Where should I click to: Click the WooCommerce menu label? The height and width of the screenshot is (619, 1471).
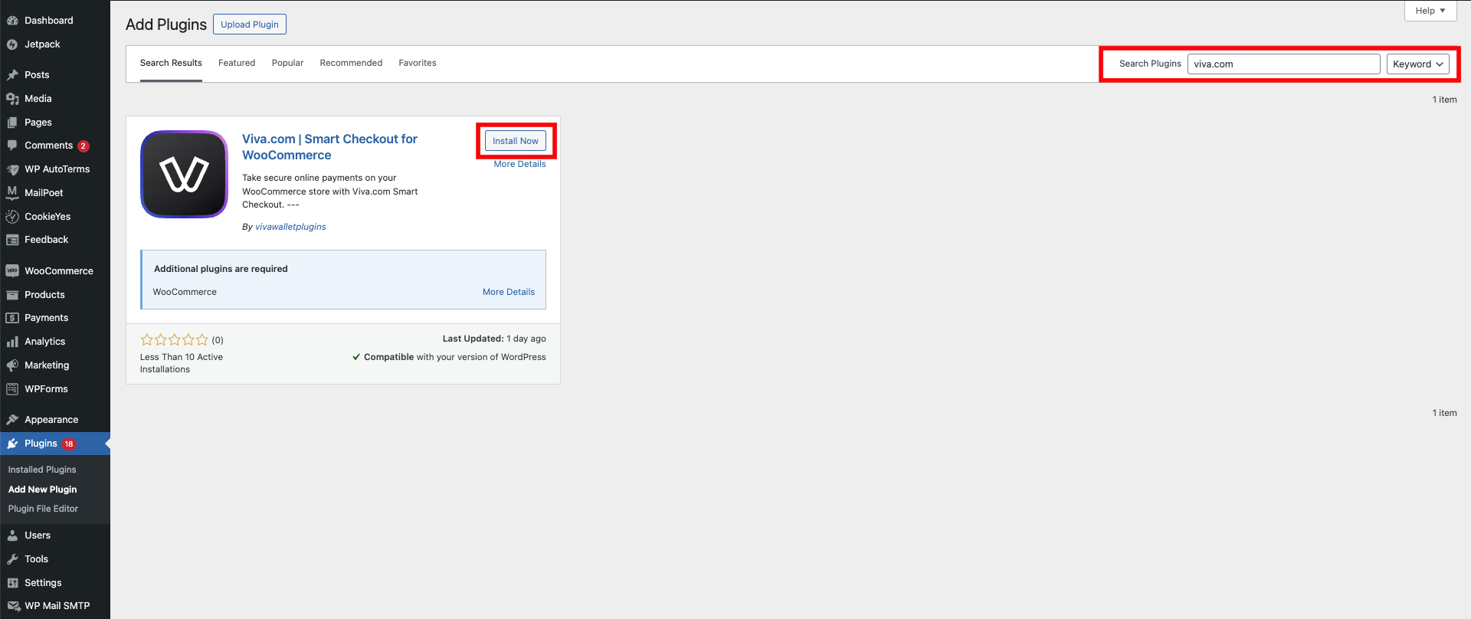[x=59, y=271]
